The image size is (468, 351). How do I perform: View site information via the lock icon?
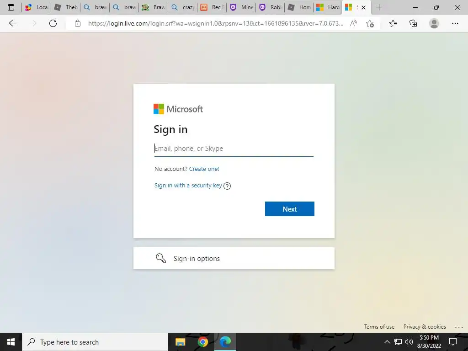[78, 23]
